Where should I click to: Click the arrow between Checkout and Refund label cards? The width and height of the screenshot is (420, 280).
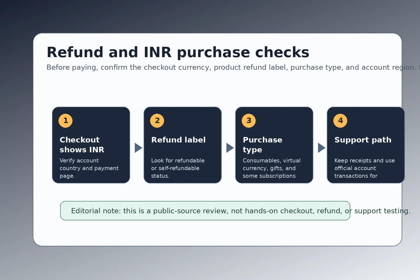(138, 148)
